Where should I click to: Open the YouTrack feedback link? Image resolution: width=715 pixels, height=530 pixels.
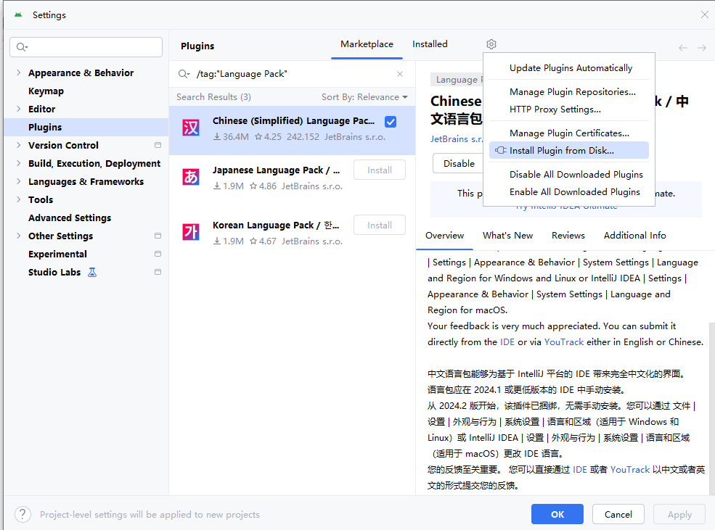(564, 341)
